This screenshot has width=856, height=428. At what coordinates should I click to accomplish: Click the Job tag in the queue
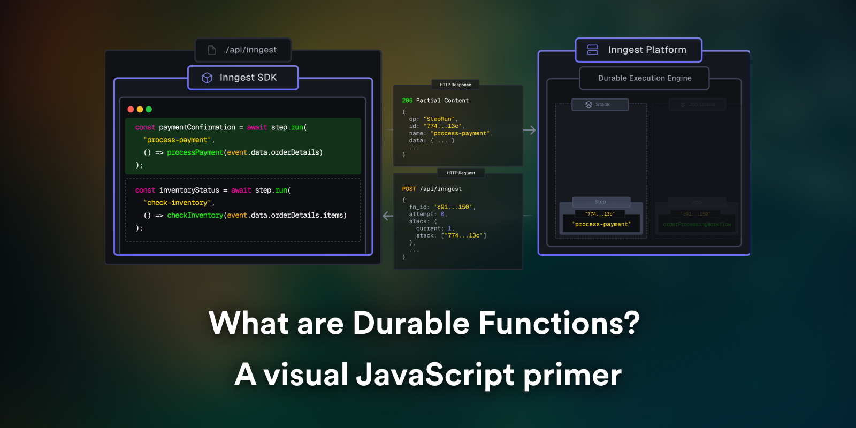697,202
